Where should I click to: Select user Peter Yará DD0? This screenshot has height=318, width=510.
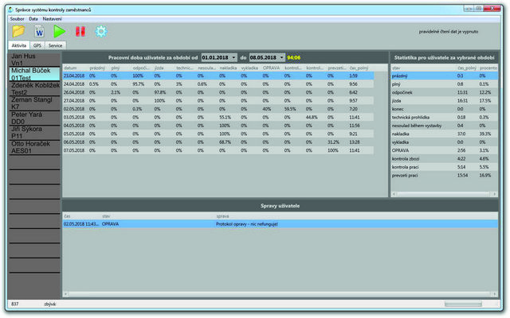35,118
